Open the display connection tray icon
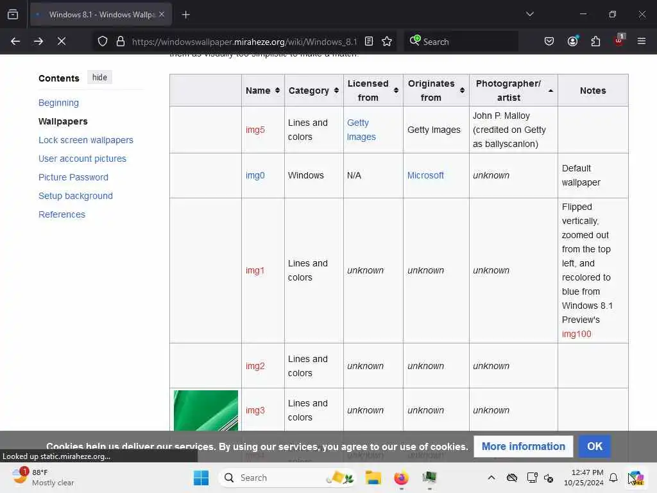Image resolution: width=657 pixels, height=493 pixels. (x=532, y=478)
